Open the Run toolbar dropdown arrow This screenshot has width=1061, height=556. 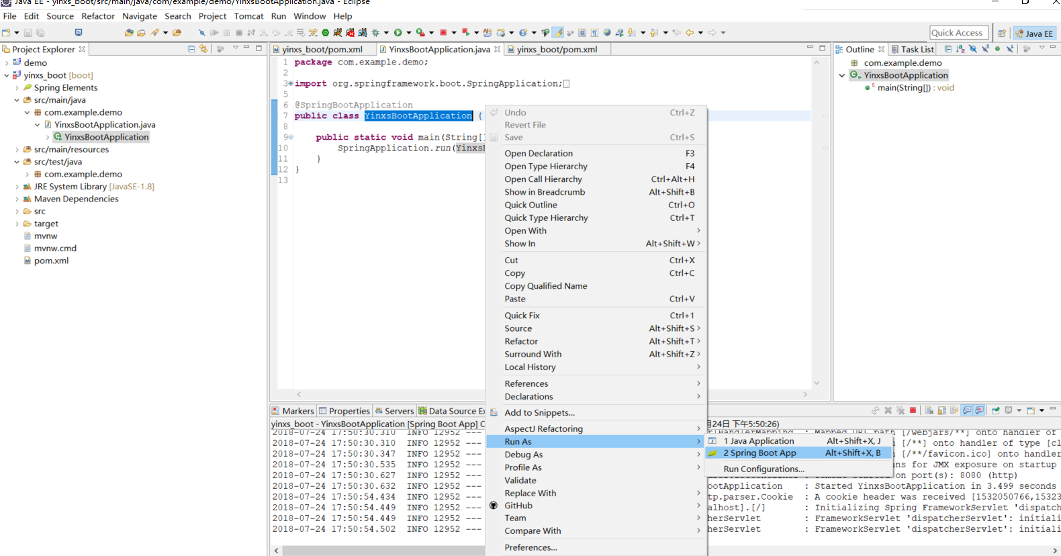pyautogui.click(x=409, y=32)
